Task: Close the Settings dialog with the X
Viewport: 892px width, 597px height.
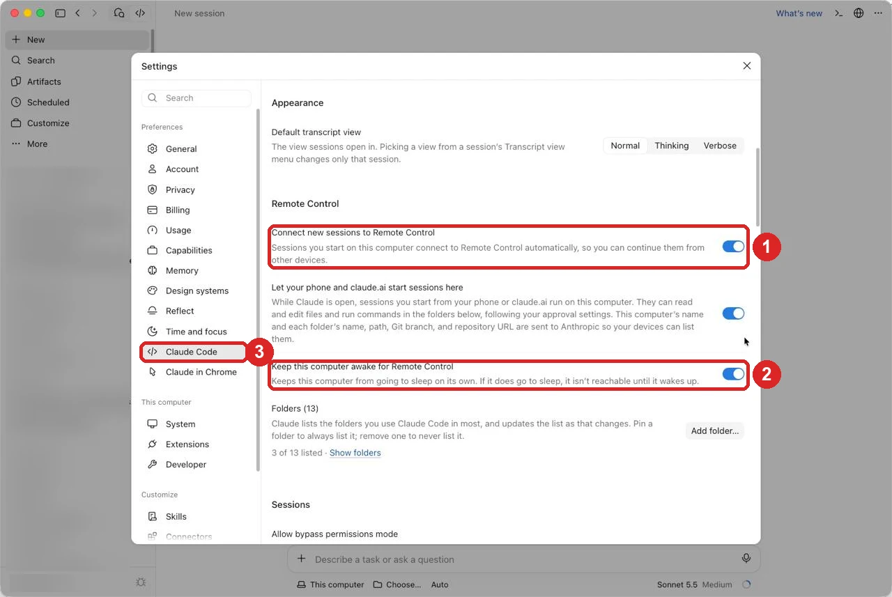Action: point(747,65)
